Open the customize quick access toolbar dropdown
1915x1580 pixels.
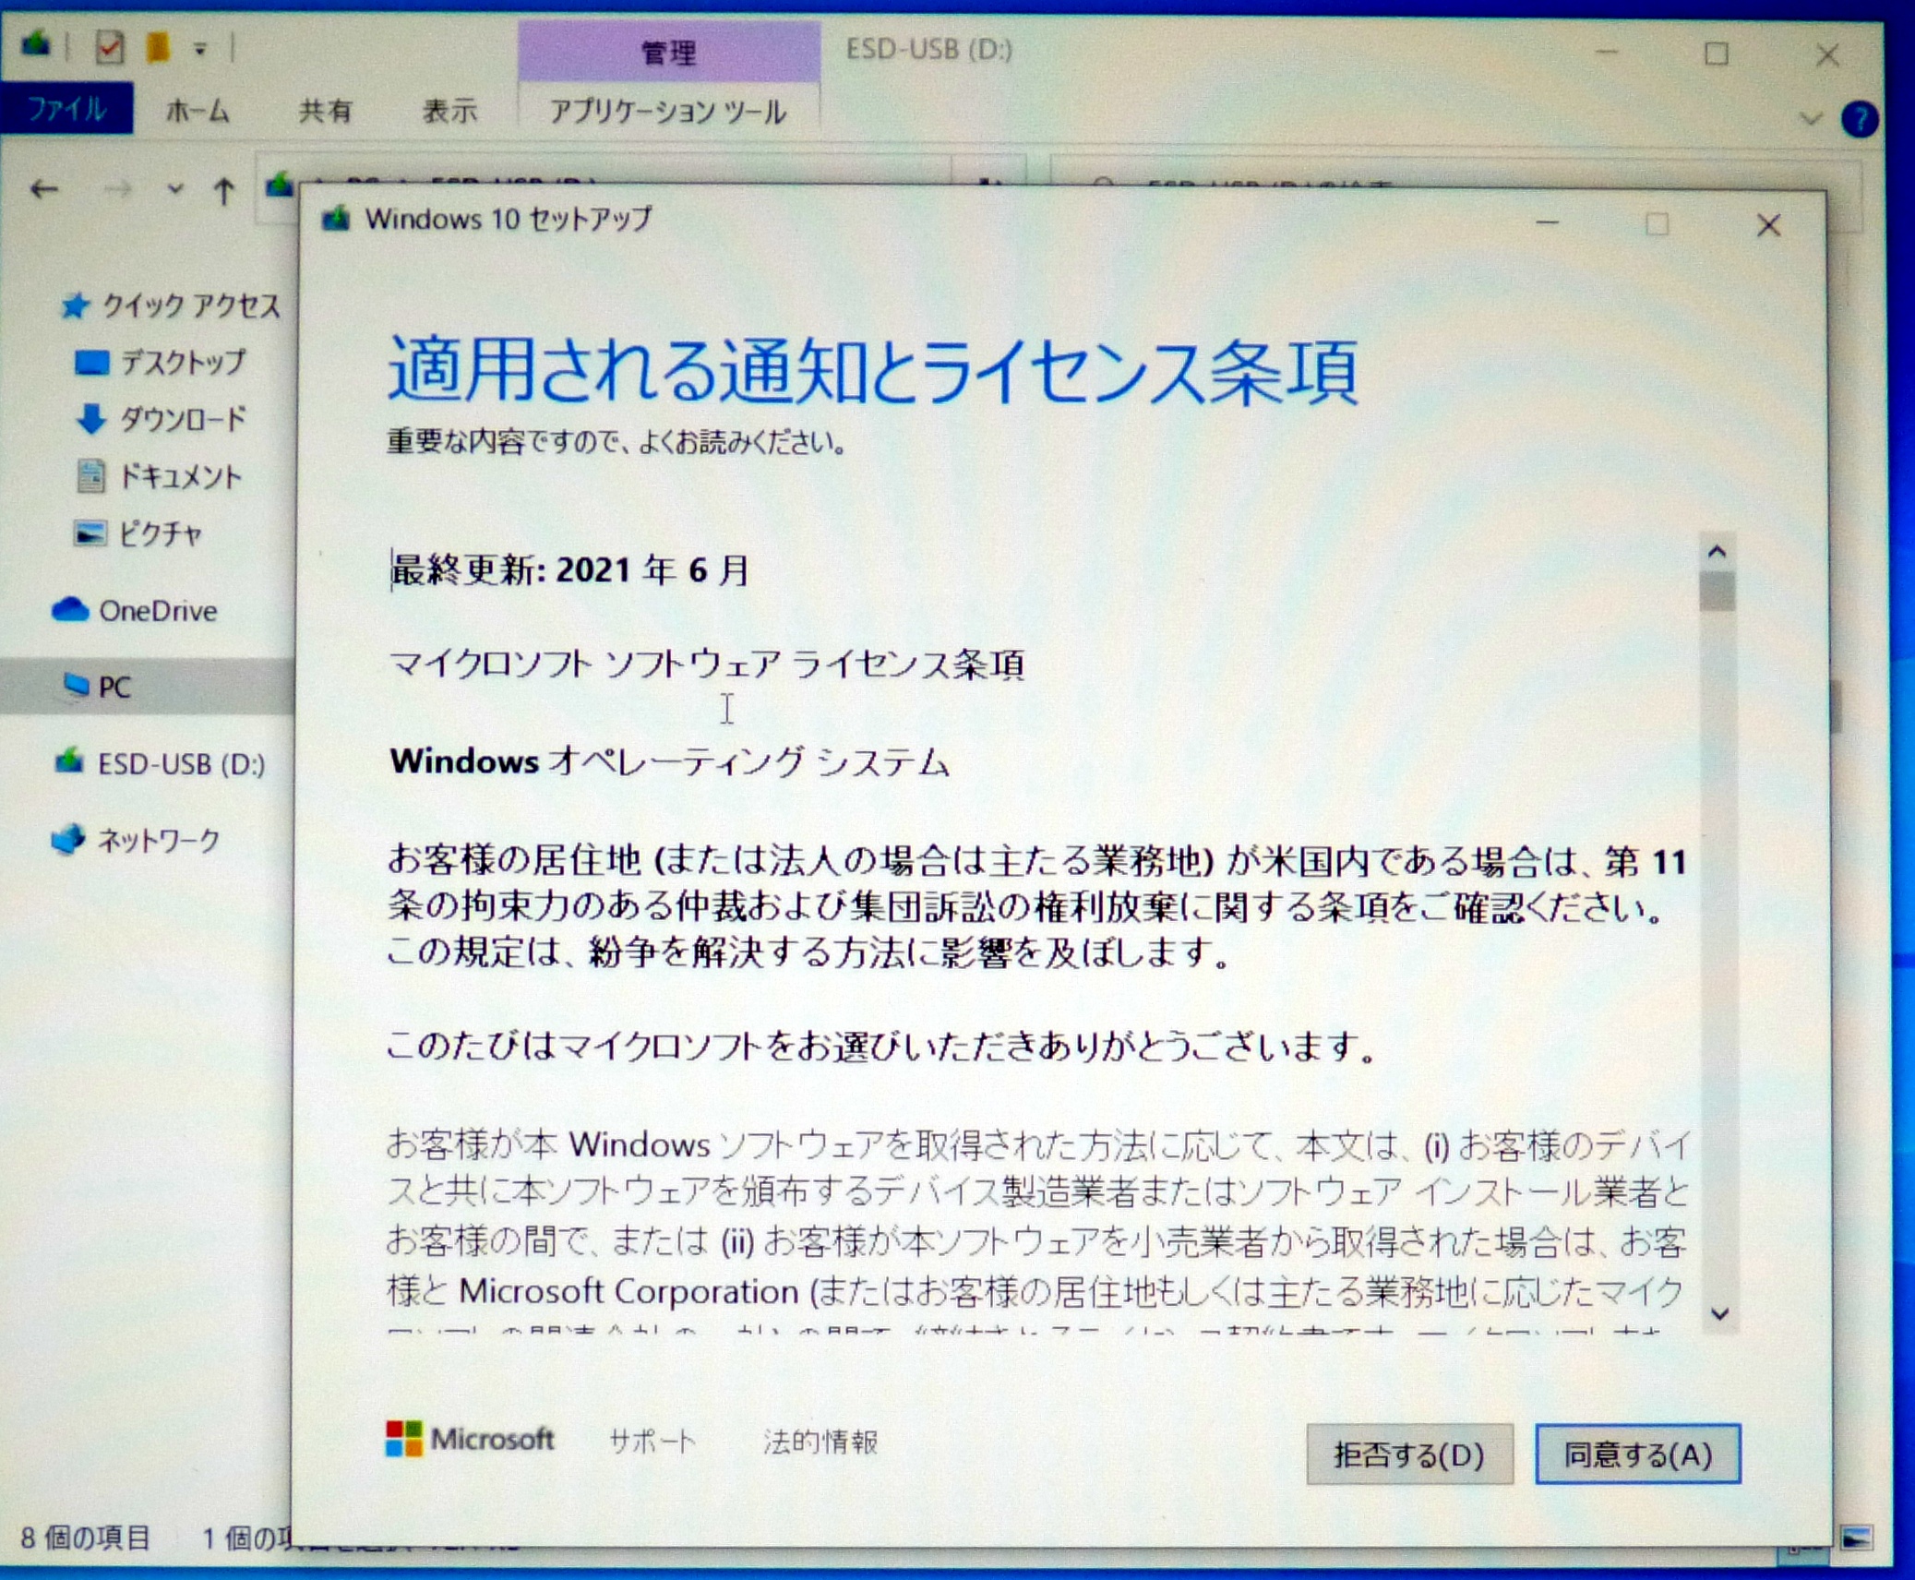coord(199,49)
